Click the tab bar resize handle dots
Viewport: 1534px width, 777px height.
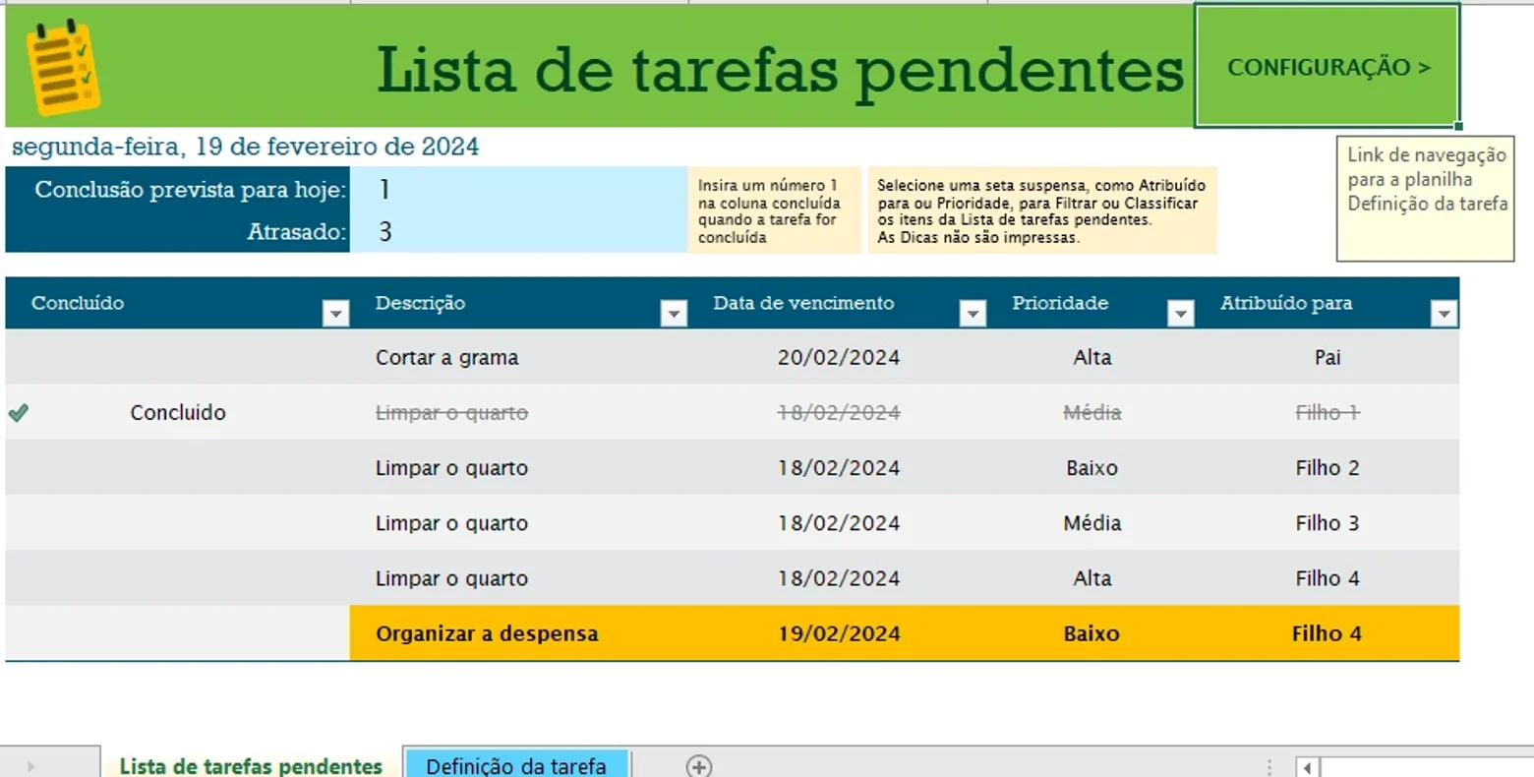coord(1269,767)
